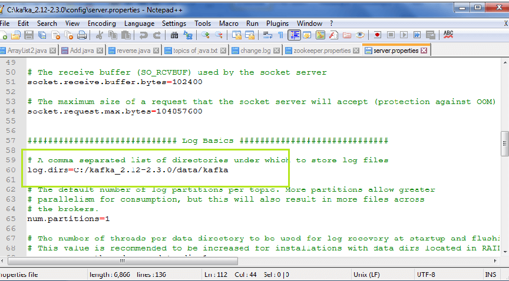Click the Zoom In magnifier icon
The image size is (509, 281).
point(204,35)
